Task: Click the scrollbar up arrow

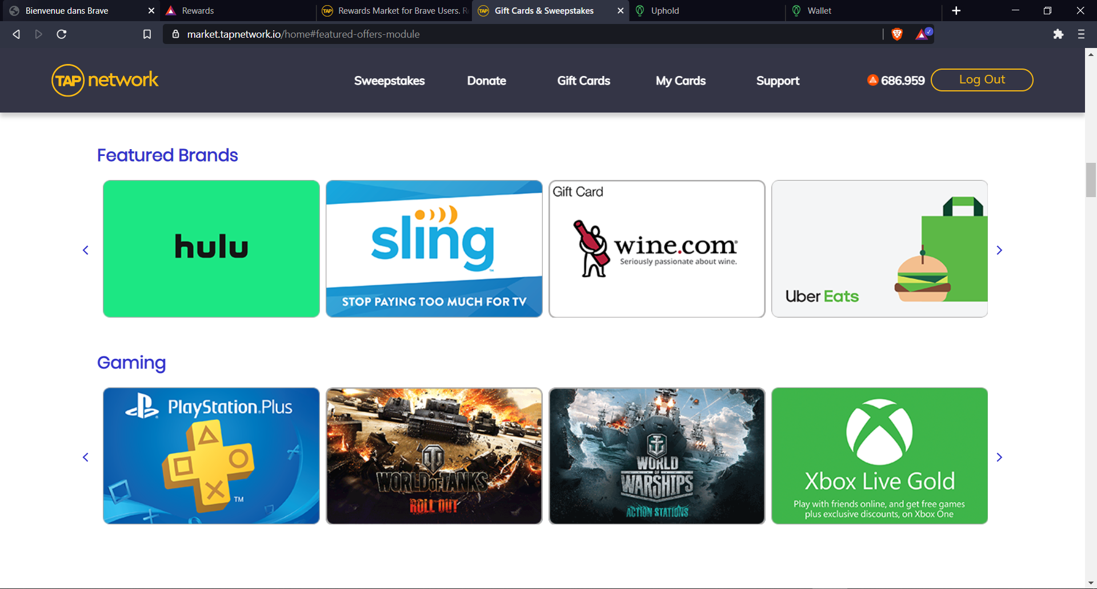Action: point(1091,54)
